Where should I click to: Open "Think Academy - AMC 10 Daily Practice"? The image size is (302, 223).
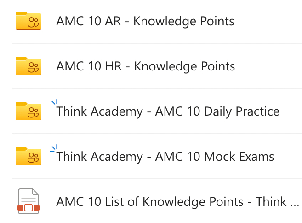coord(168,111)
